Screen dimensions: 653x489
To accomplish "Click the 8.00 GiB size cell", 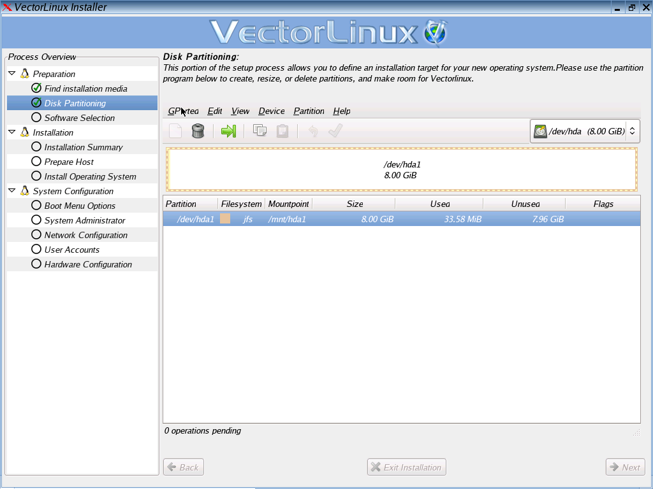I will click(x=378, y=219).
